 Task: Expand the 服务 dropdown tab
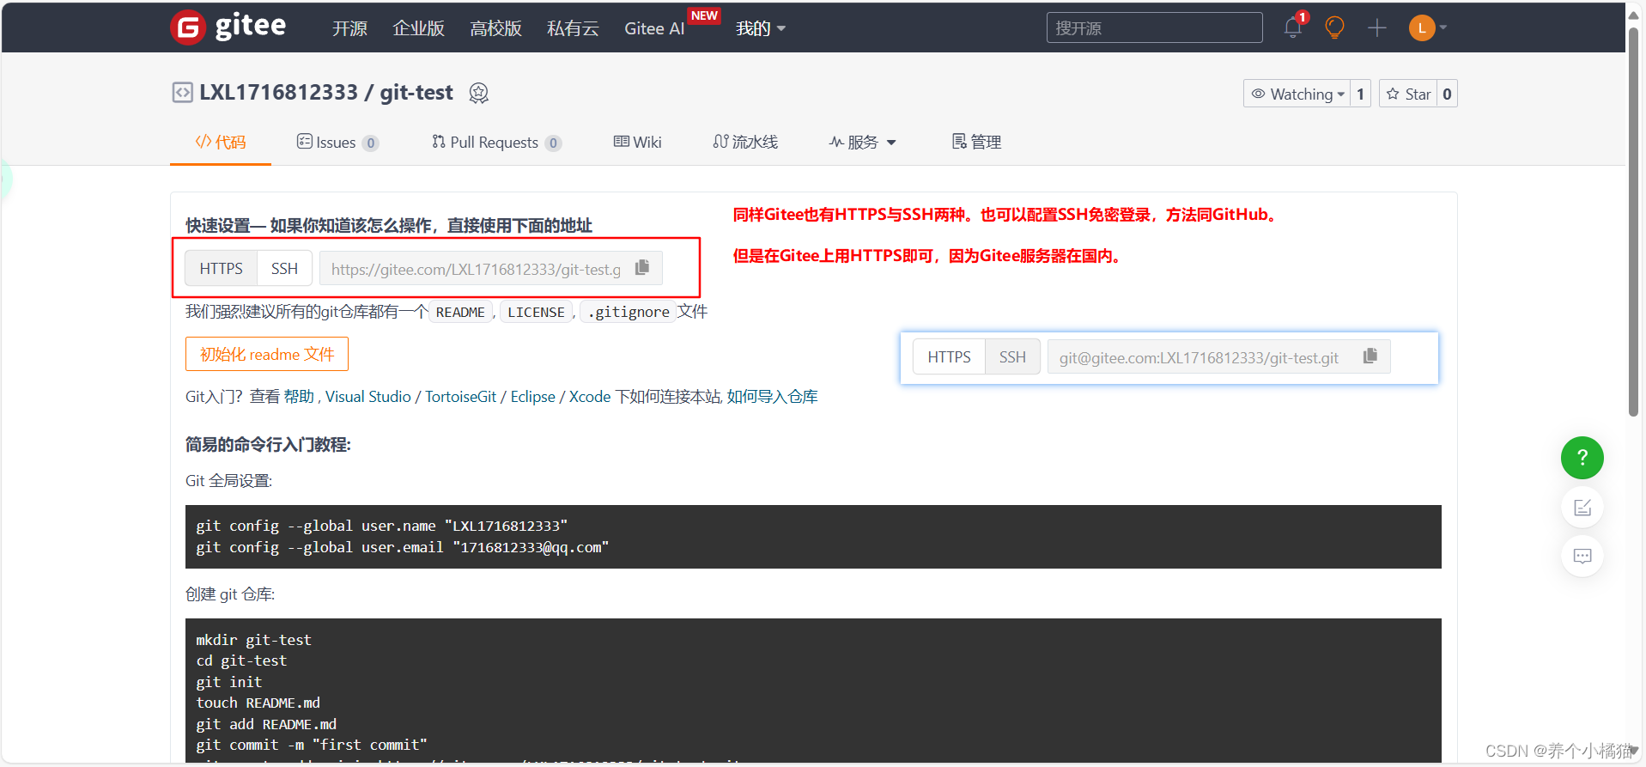coord(862,142)
